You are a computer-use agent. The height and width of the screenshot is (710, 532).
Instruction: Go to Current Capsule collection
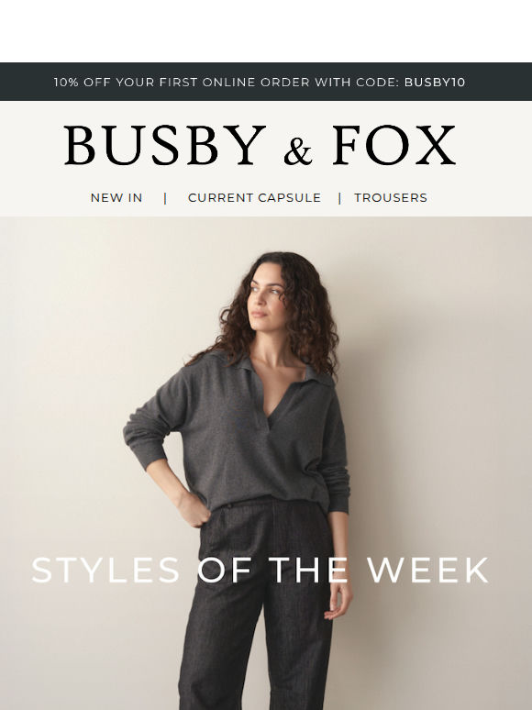click(x=254, y=198)
